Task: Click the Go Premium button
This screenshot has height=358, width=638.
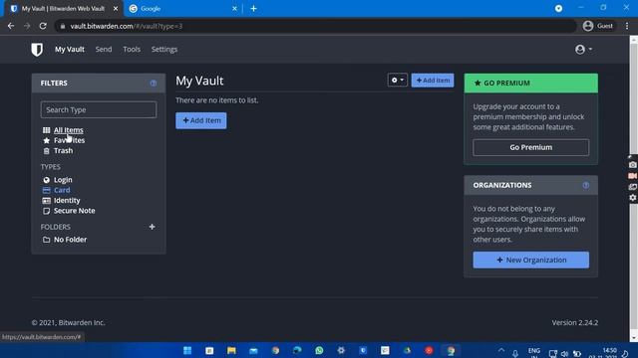Action: 531,147
